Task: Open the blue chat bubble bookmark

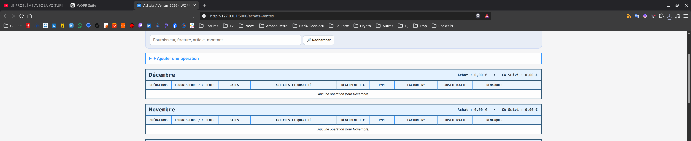Action: click(x=88, y=26)
